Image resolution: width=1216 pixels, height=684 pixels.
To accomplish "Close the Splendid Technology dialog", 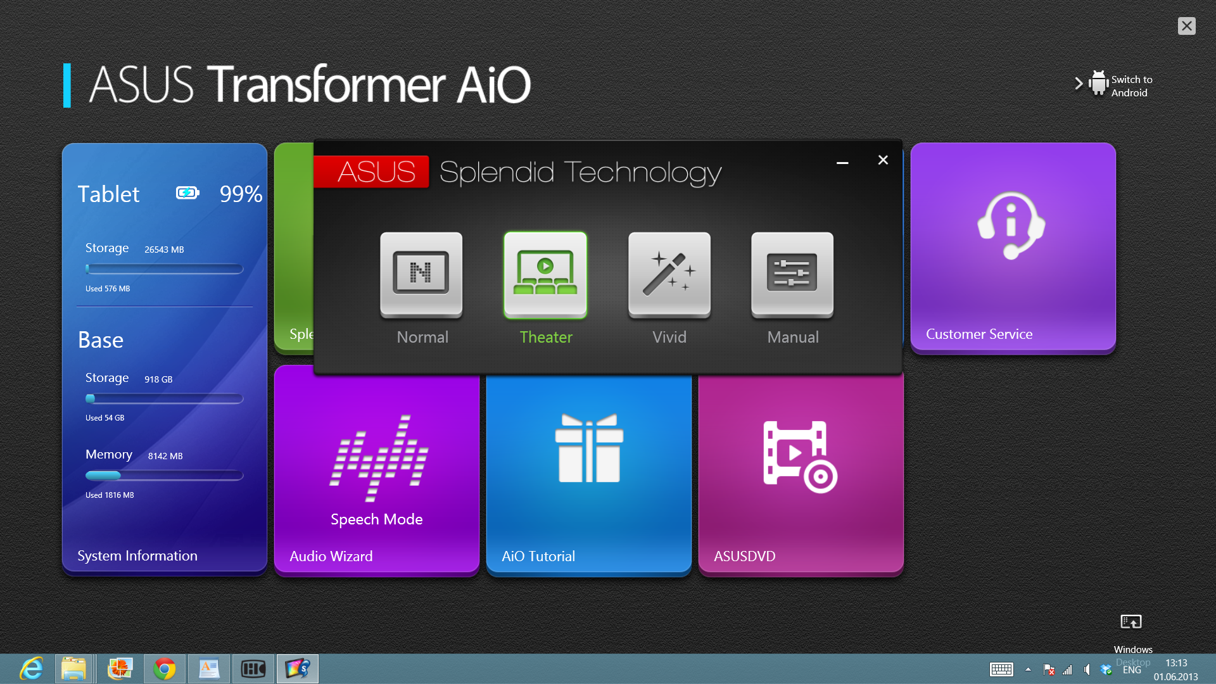I will tap(883, 160).
